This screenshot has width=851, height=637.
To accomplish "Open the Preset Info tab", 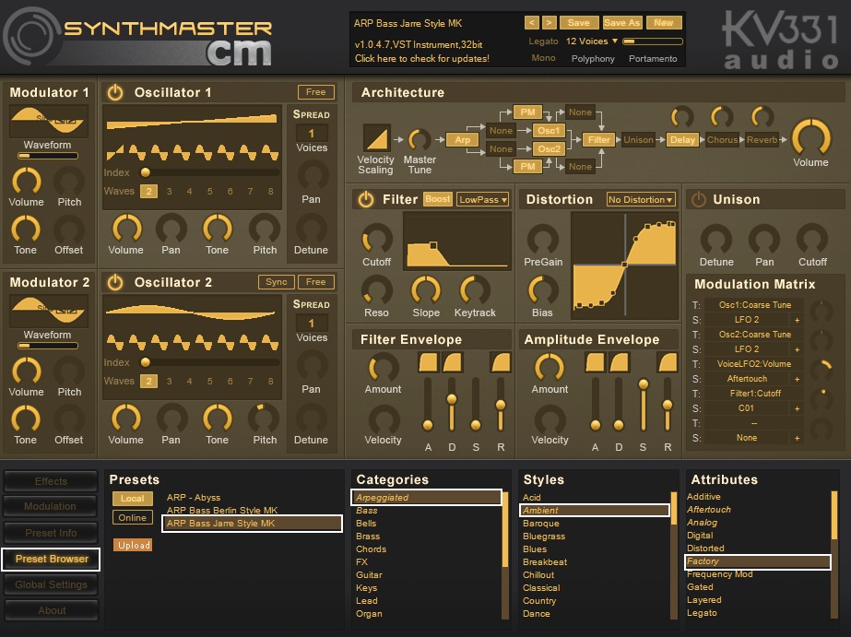I will pyautogui.click(x=51, y=533).
